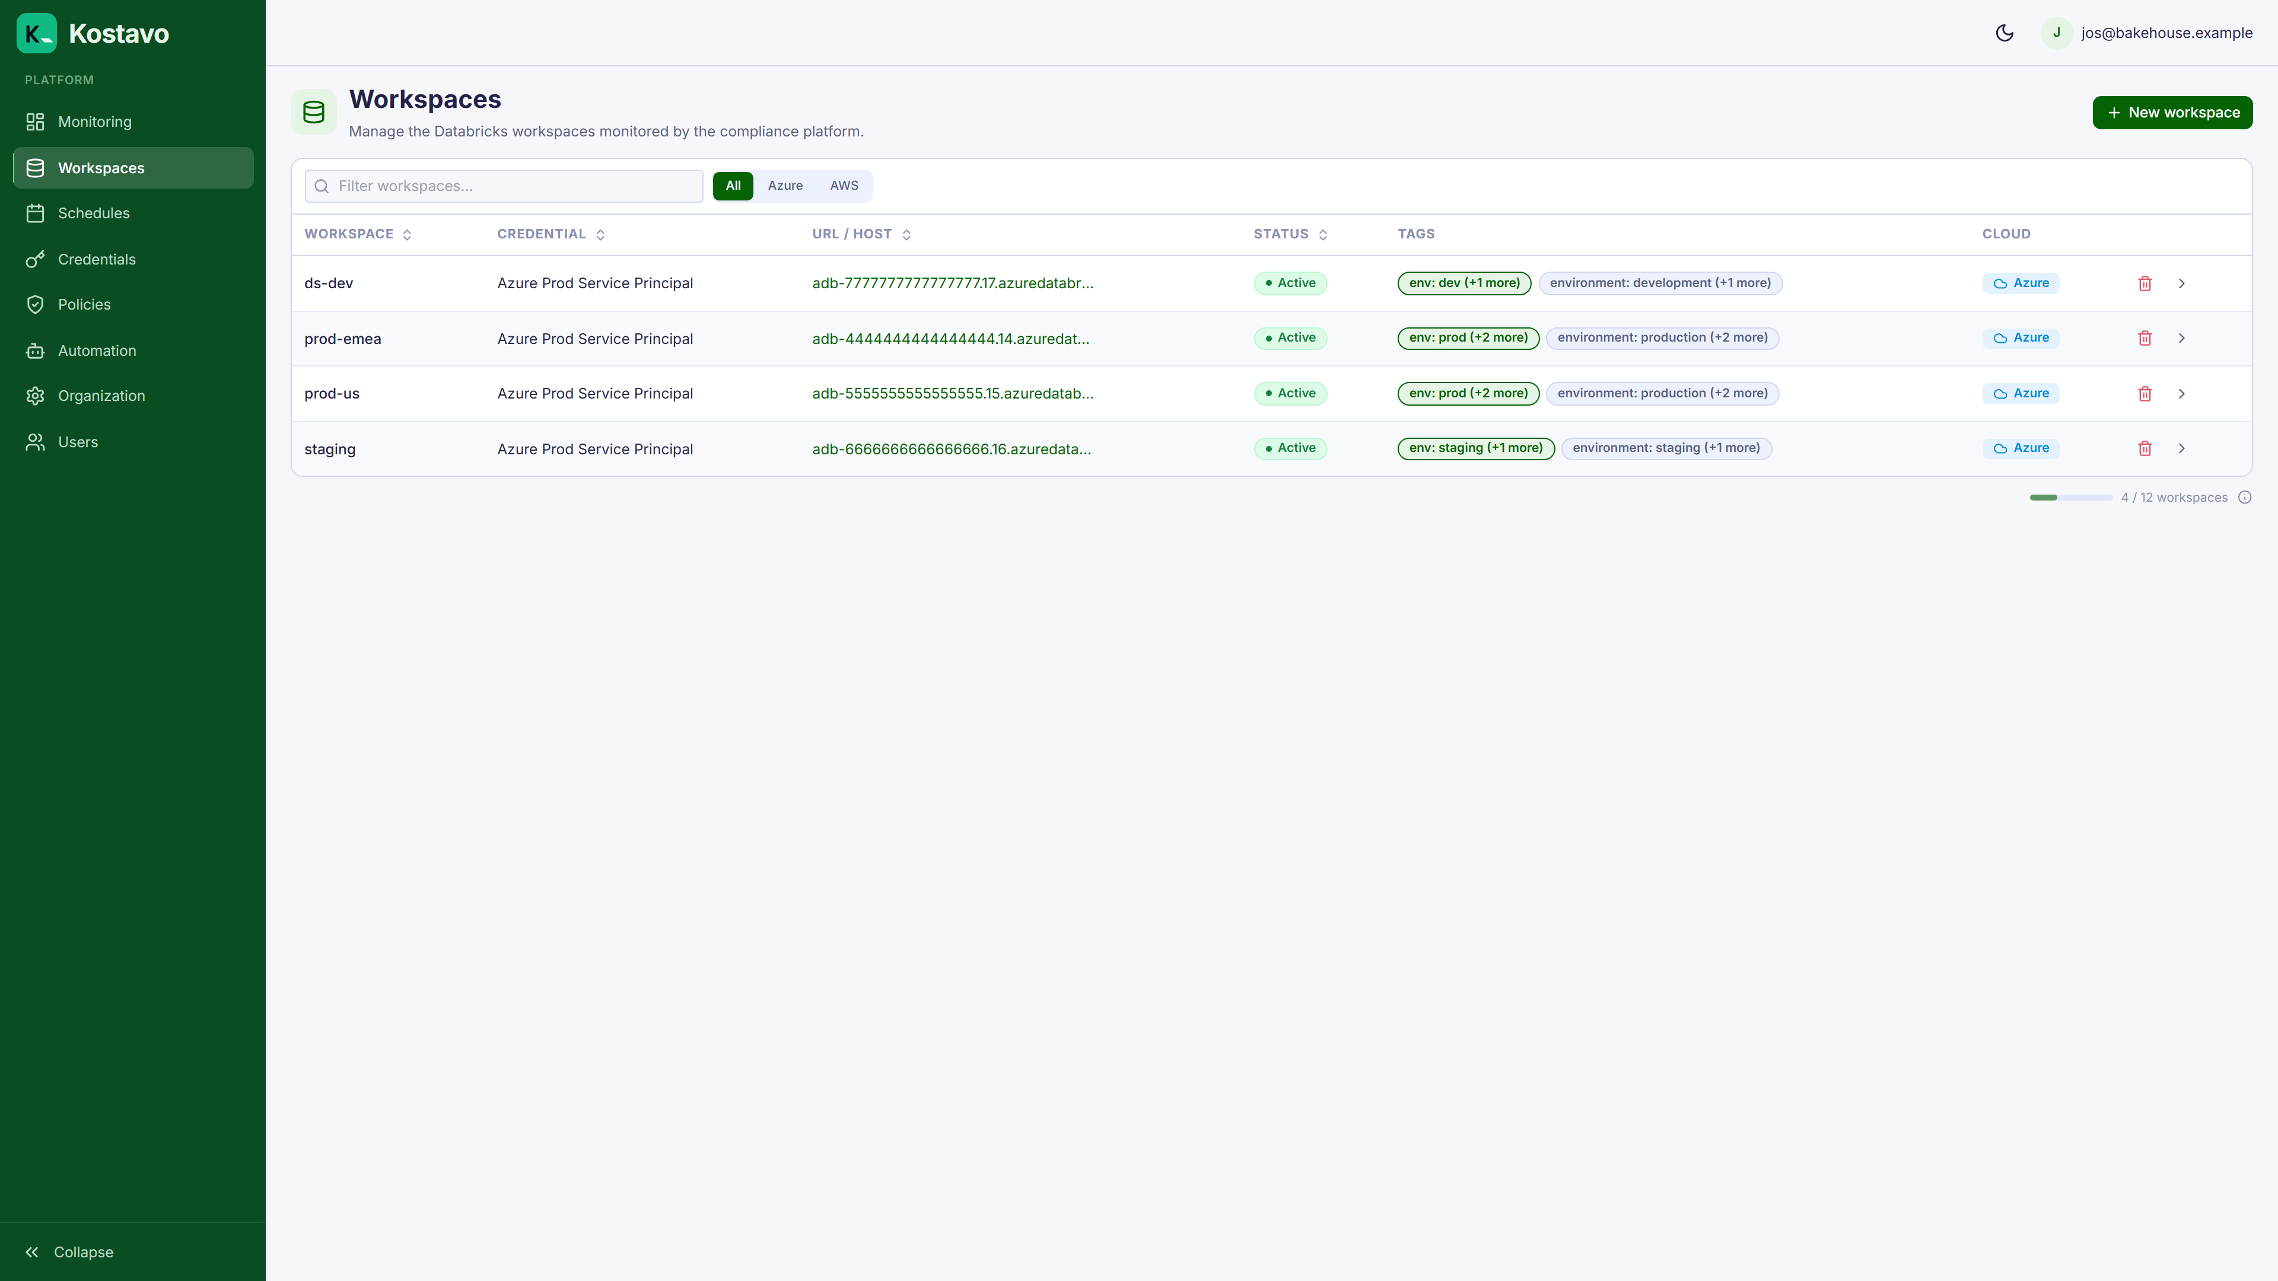The height and width of the screenshot is (1281, 2278).
Task: Click prod-emea 'env: prod (+2 more)' tag
Action: click(1468, 337)
